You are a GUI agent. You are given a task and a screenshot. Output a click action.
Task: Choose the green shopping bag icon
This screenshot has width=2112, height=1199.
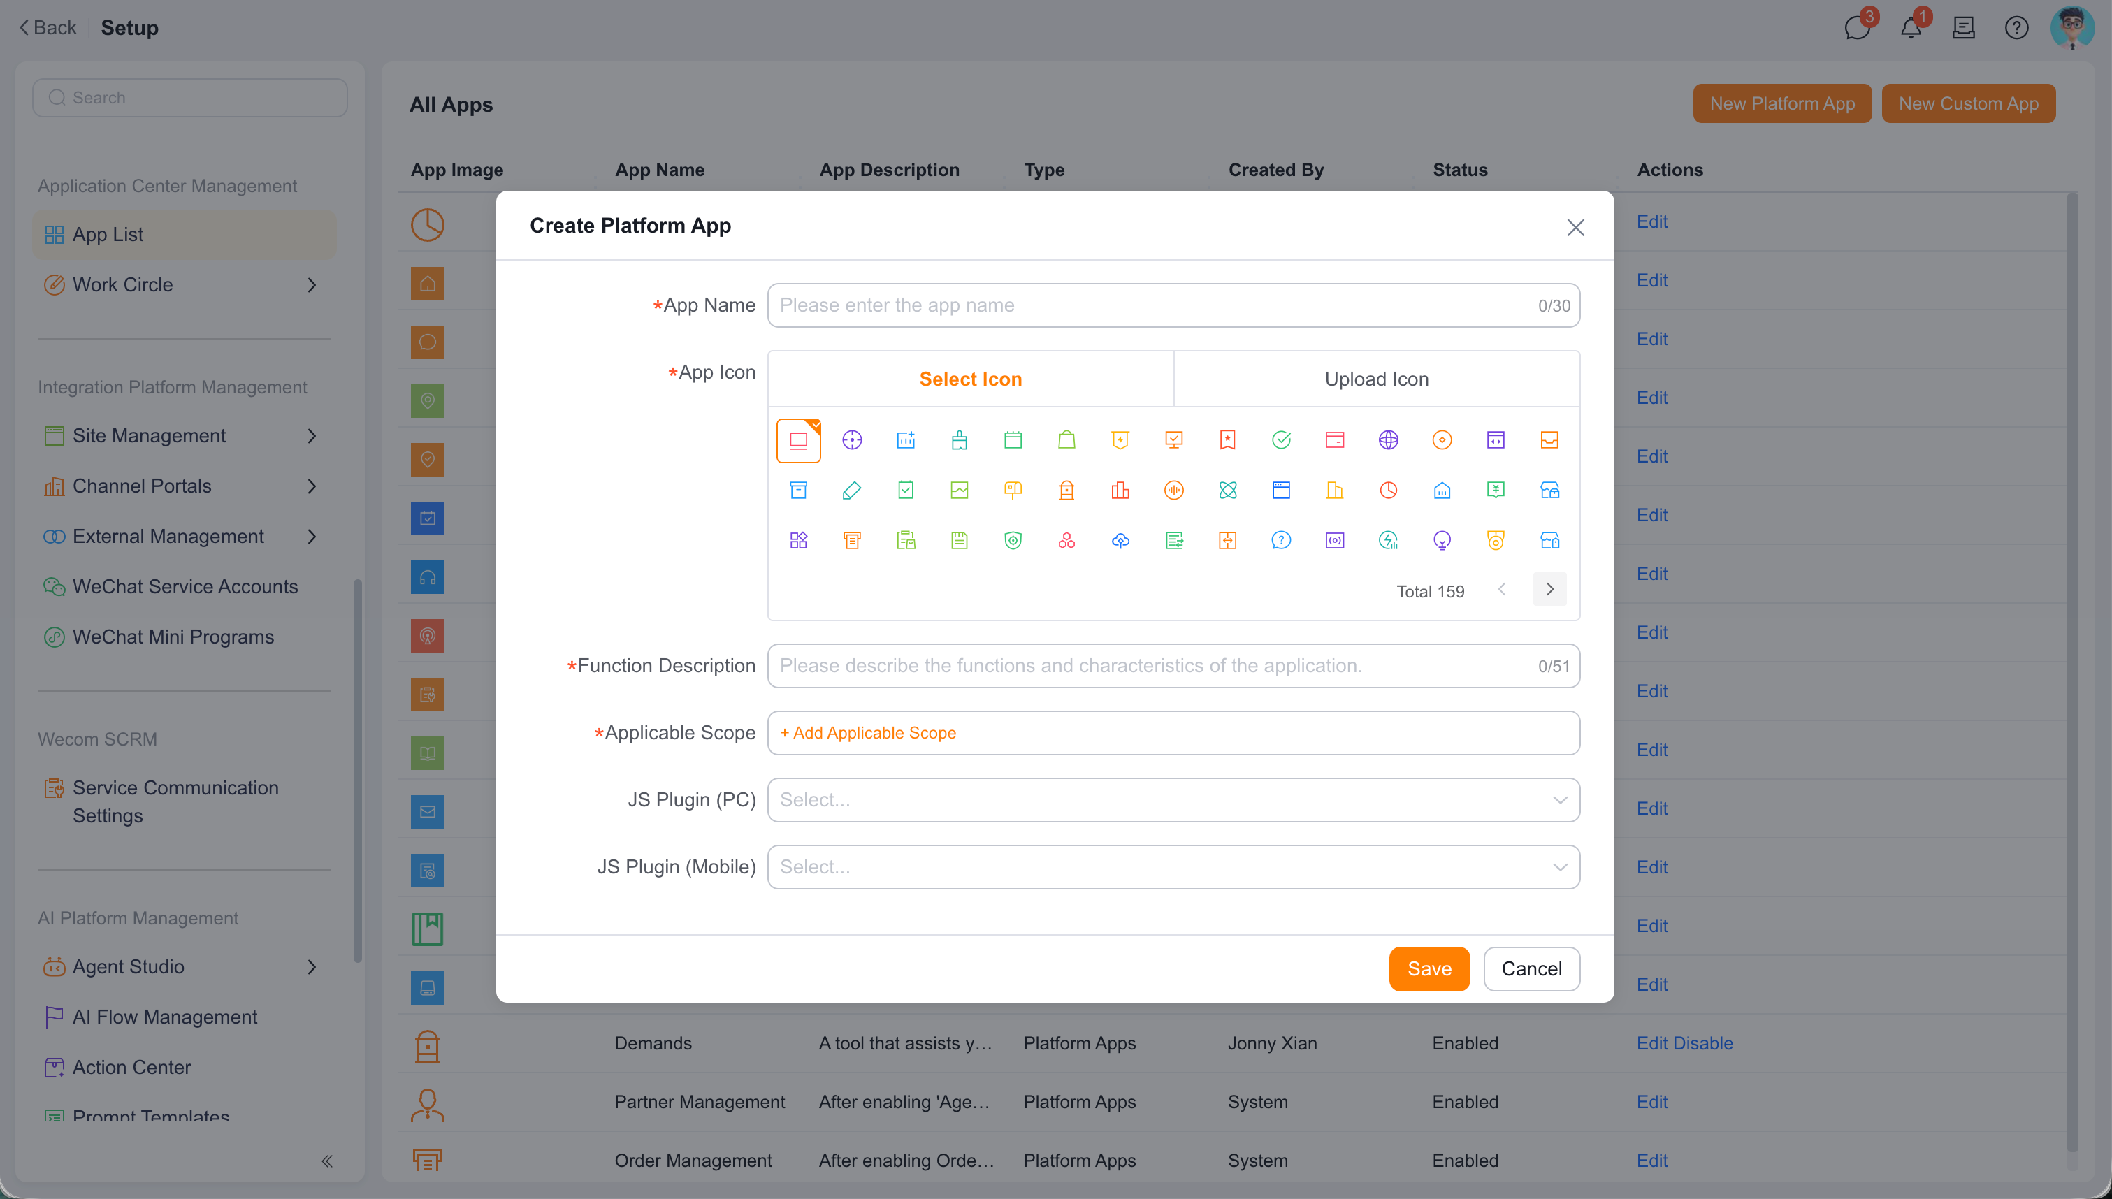(x=1066, y=439)
